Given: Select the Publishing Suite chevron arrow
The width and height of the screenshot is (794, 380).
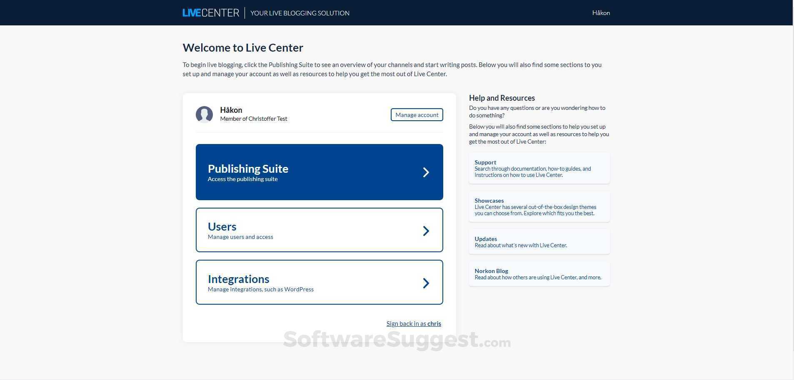Looking at the screenshot, I should pos(426,172).
